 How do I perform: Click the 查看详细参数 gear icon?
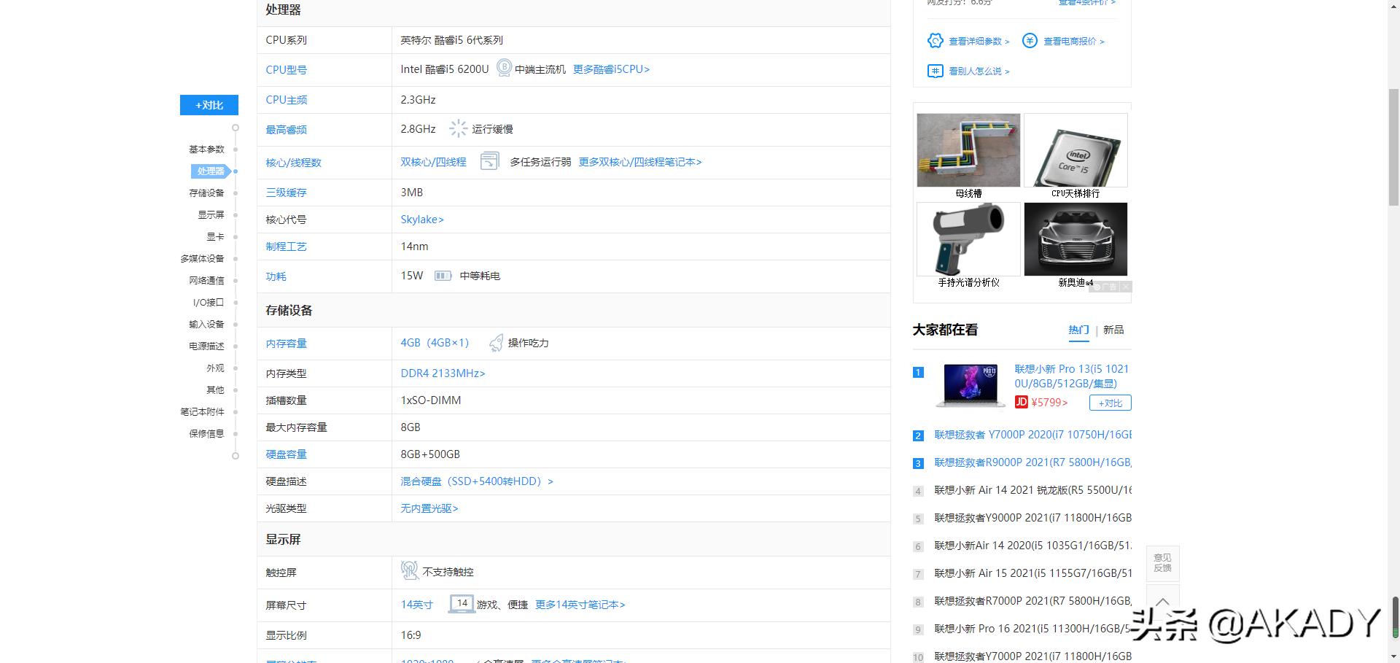pos(936,41)
